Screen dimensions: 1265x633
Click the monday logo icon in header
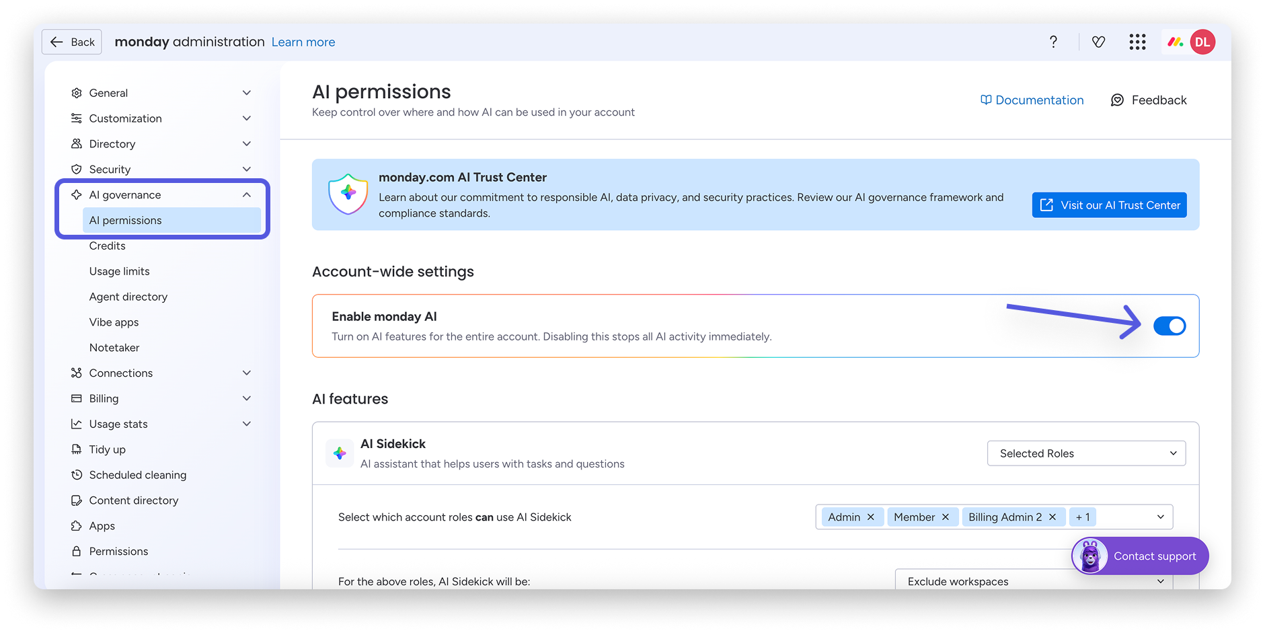[x=1175, y=42]
